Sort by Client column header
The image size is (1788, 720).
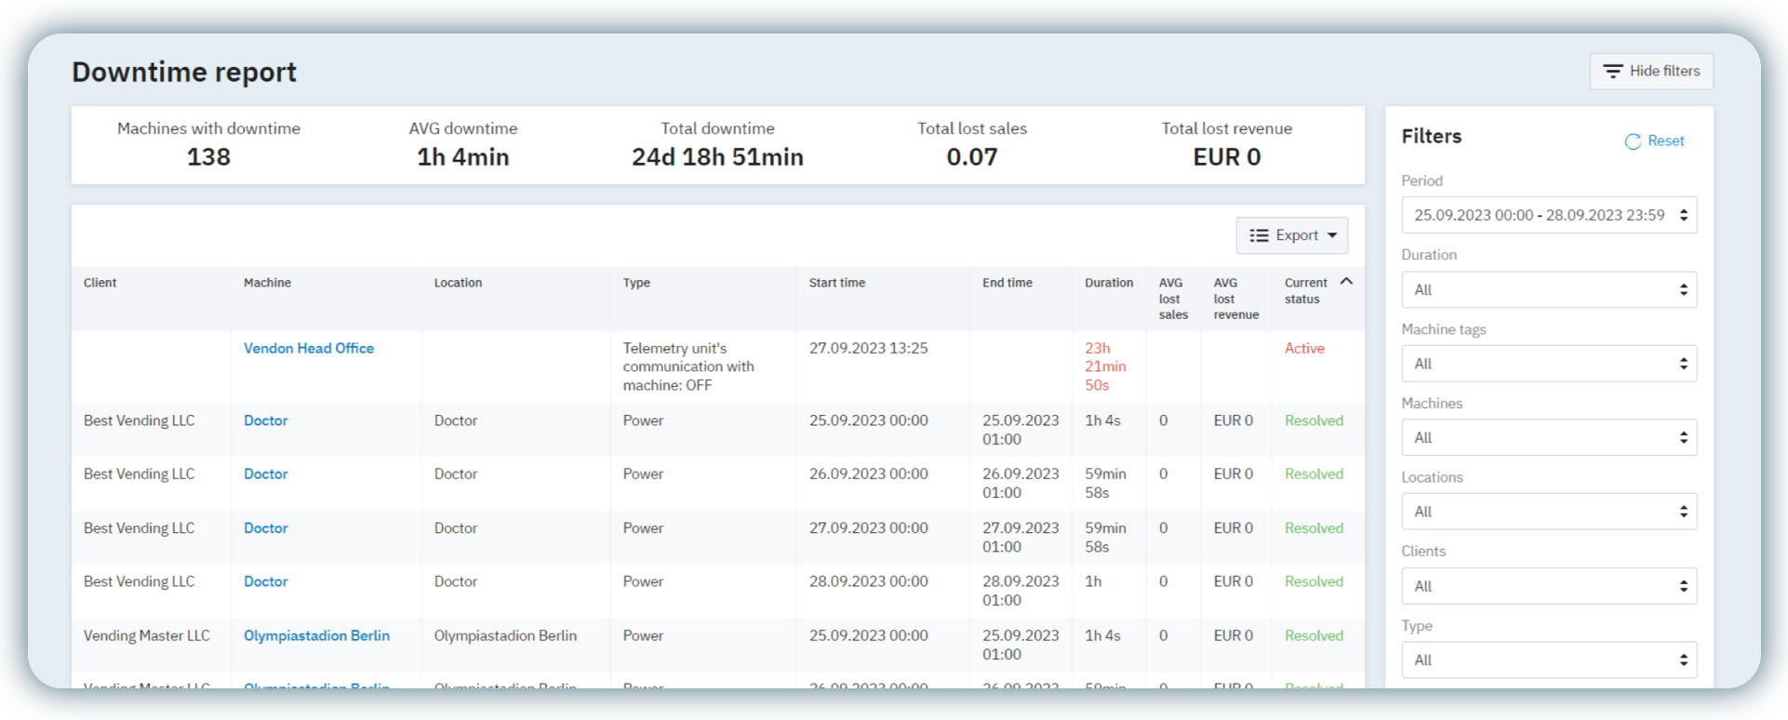coord(100,283)
